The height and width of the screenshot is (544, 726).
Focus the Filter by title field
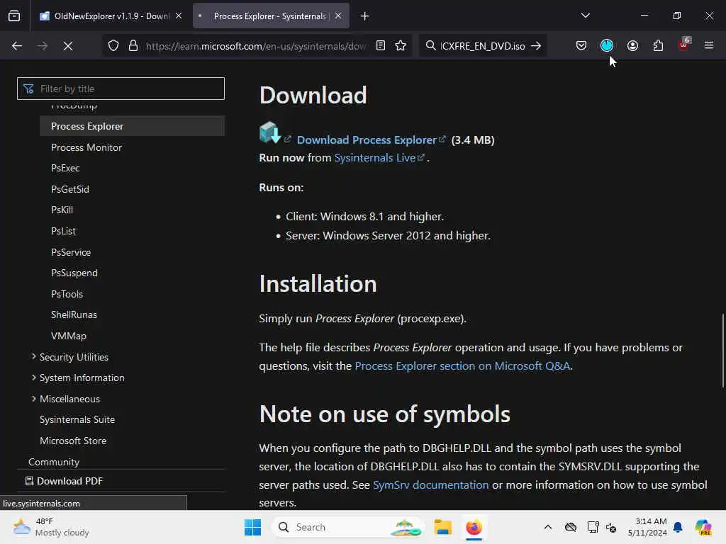[121, 89]
